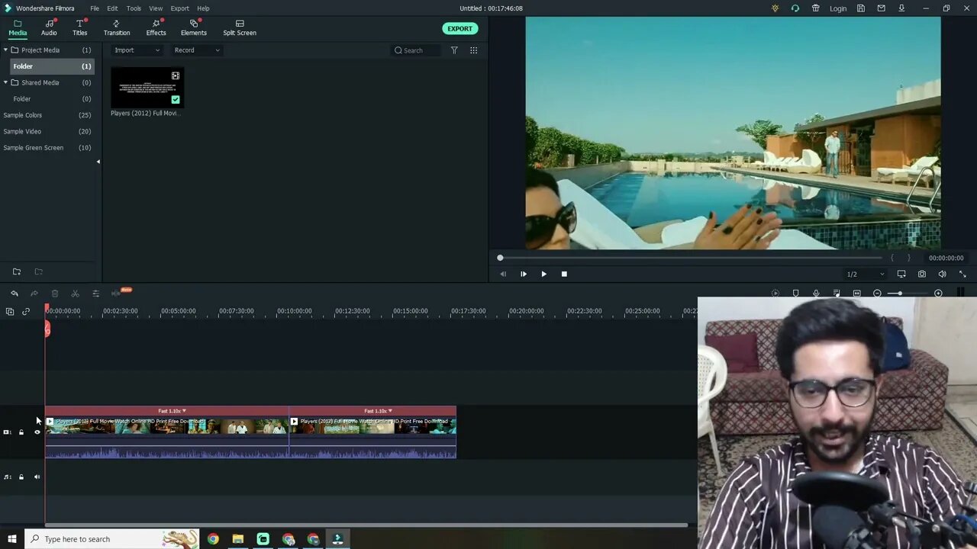Image resolution: width=977 pixels, height=549 pixels.
Task: Click the zoom to fit timeline icon
Action: pos(856,294)
